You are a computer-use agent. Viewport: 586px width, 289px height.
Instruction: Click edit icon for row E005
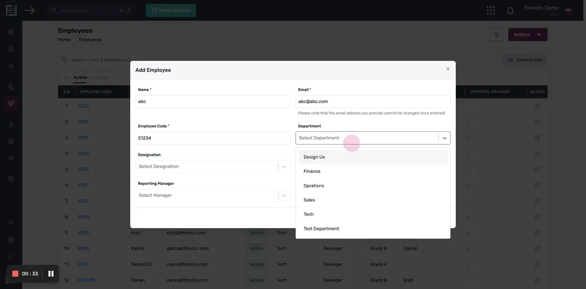point(537,153)
